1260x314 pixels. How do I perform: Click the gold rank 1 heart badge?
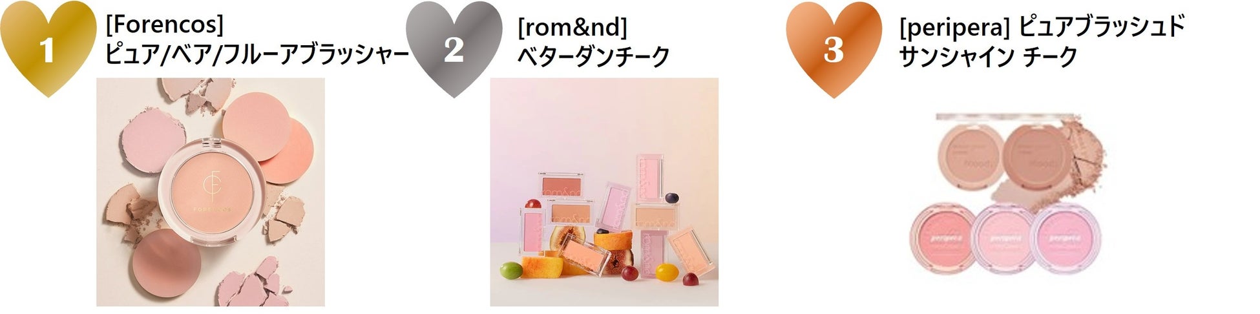pyautogui.click(x=48, y=48)
